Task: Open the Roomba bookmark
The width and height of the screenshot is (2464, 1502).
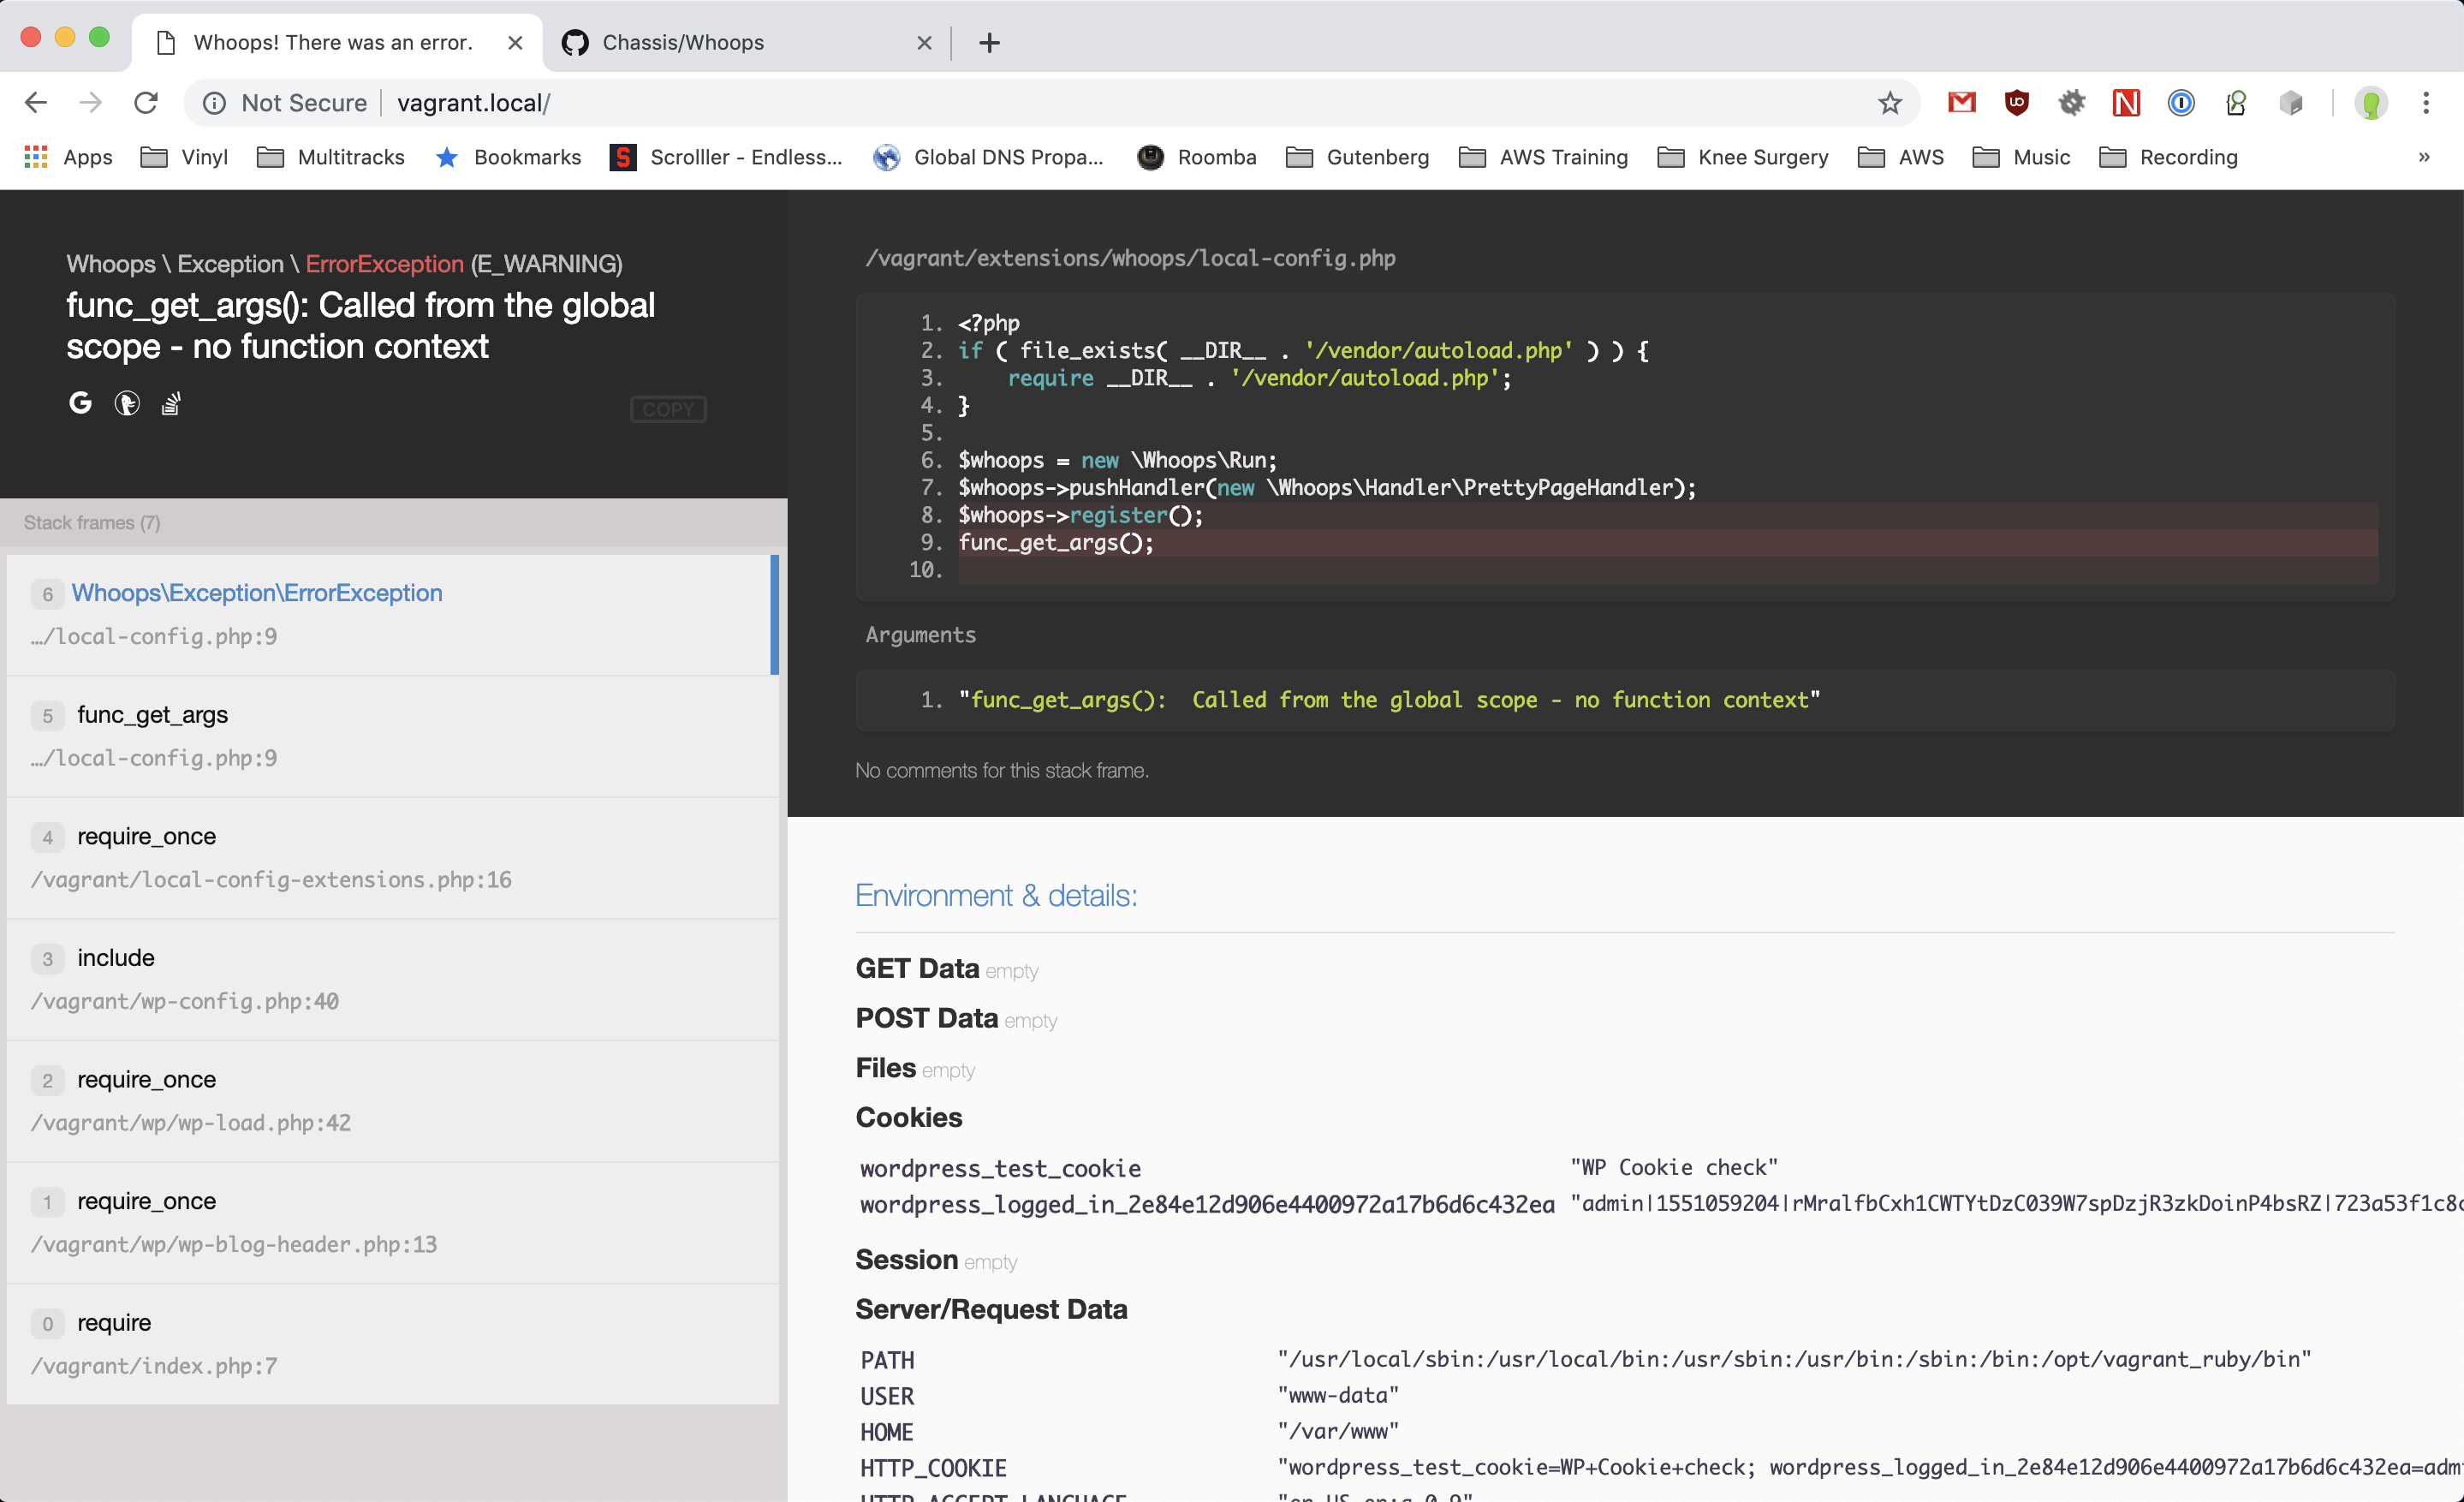Action: pyautogui.click(x=1196, y=157)
